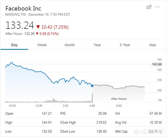Switch to the Week chart tab
The height and width of the screenshot is (137, 167).
pyautogui.click(x=42, y=45)
